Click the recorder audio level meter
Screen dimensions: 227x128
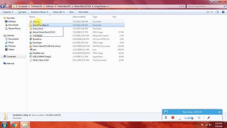pos(189,118)
